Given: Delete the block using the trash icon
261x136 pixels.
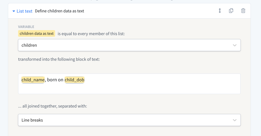Looking at the screenshot, I should coord(243,11).
